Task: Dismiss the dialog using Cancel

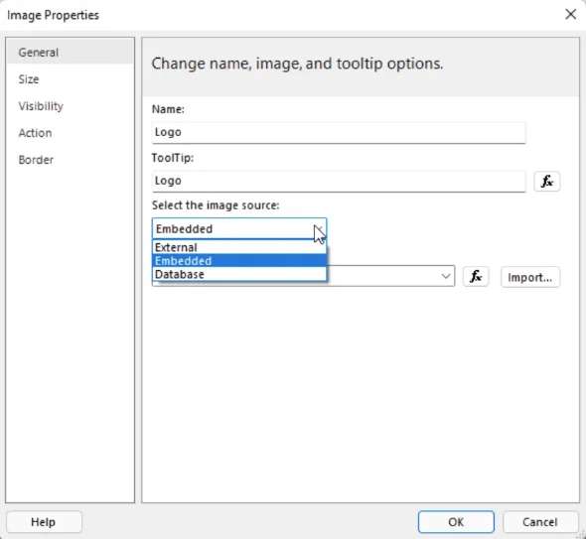Action: (x=540, y=522)
